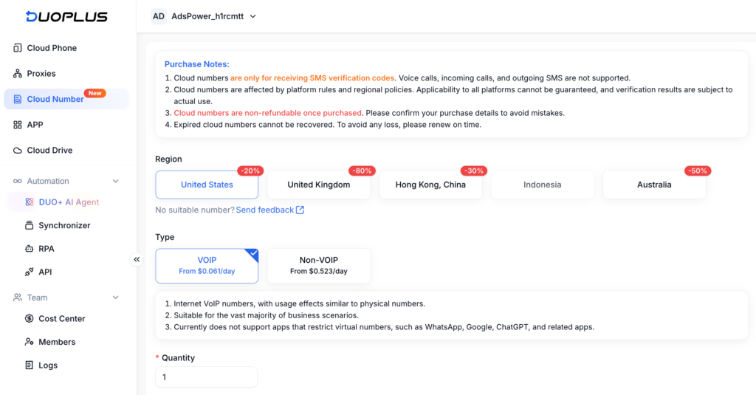Open the AdsPower_h1rcmtt account dropdown
756x395 pixels.
pyautogui.click(x=204, y=16)
